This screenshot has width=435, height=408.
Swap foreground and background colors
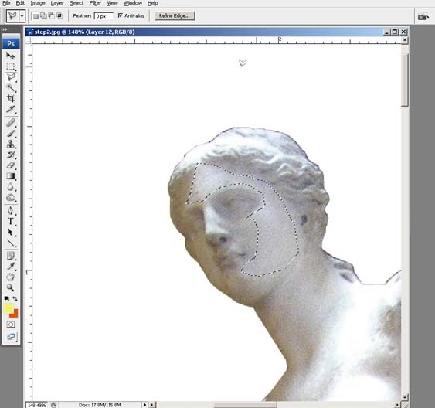point(15,299)
